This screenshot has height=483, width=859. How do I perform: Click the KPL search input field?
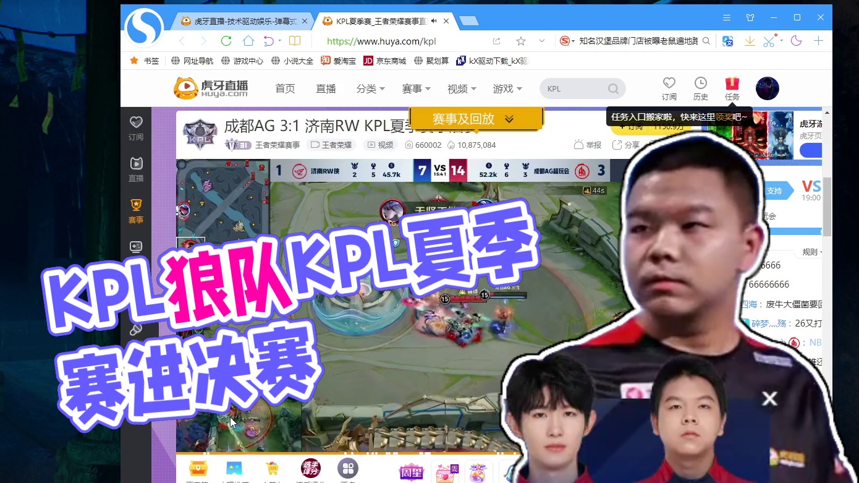(575, 89)
